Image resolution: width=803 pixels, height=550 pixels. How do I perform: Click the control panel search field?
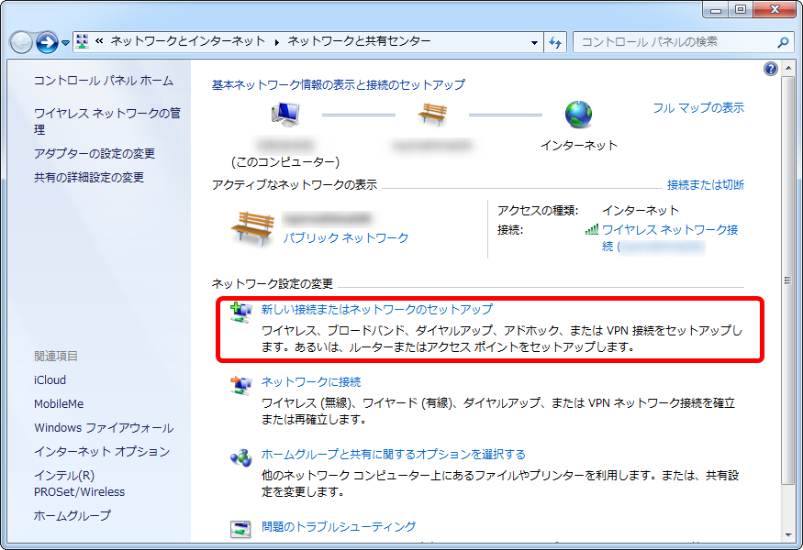point(675,42)
